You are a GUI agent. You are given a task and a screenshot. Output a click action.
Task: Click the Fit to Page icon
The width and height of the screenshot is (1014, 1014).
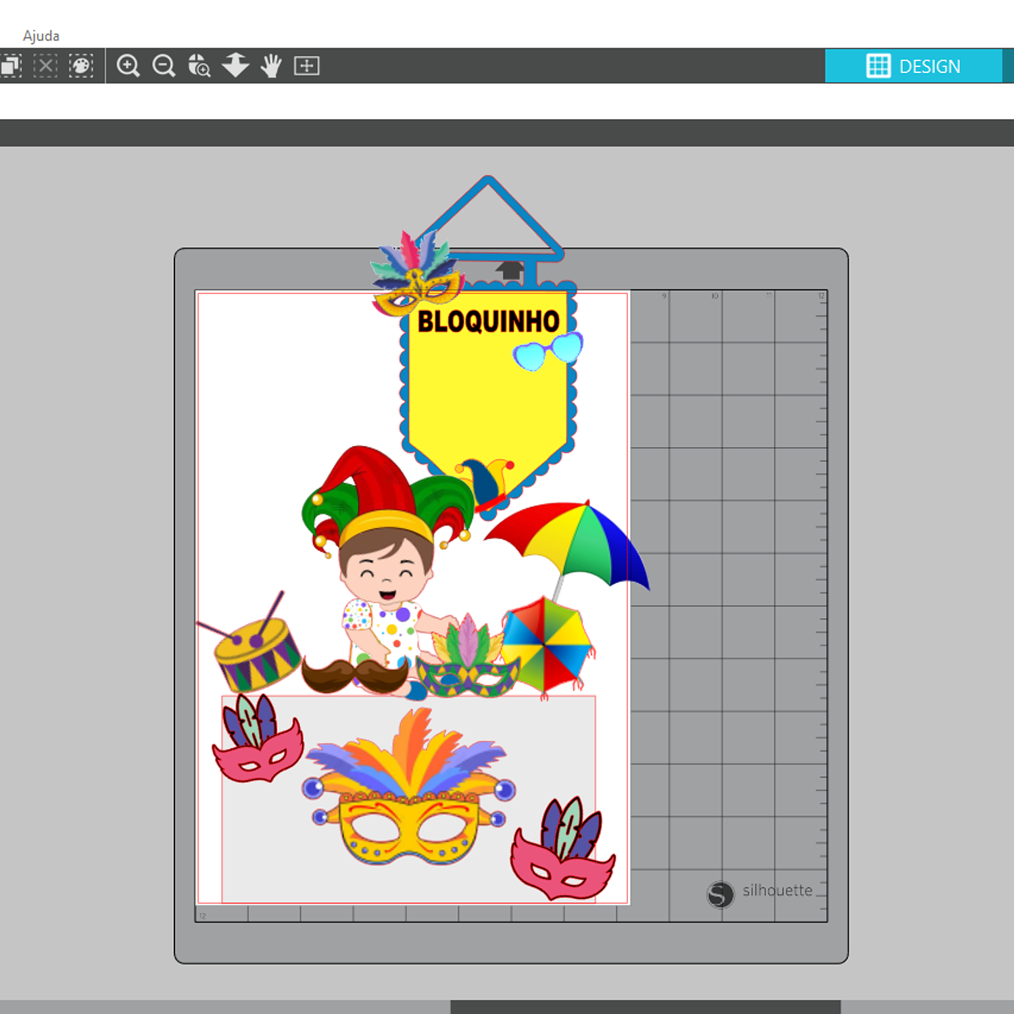pyautogui.click(x=306, y=66)
